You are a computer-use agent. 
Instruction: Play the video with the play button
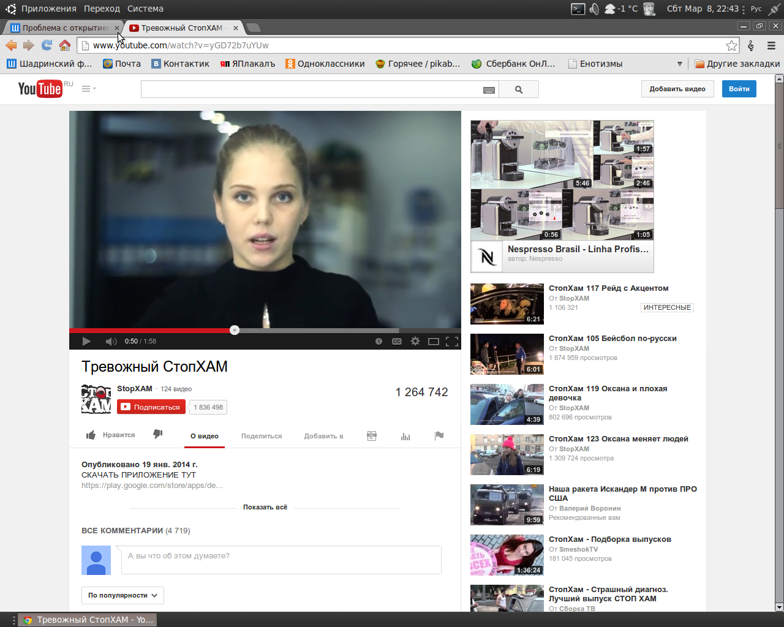(86, 341)
